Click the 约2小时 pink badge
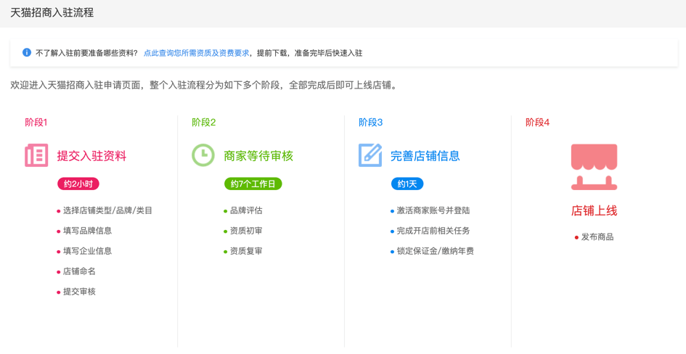The image size is (686, 354). point(78,184)
